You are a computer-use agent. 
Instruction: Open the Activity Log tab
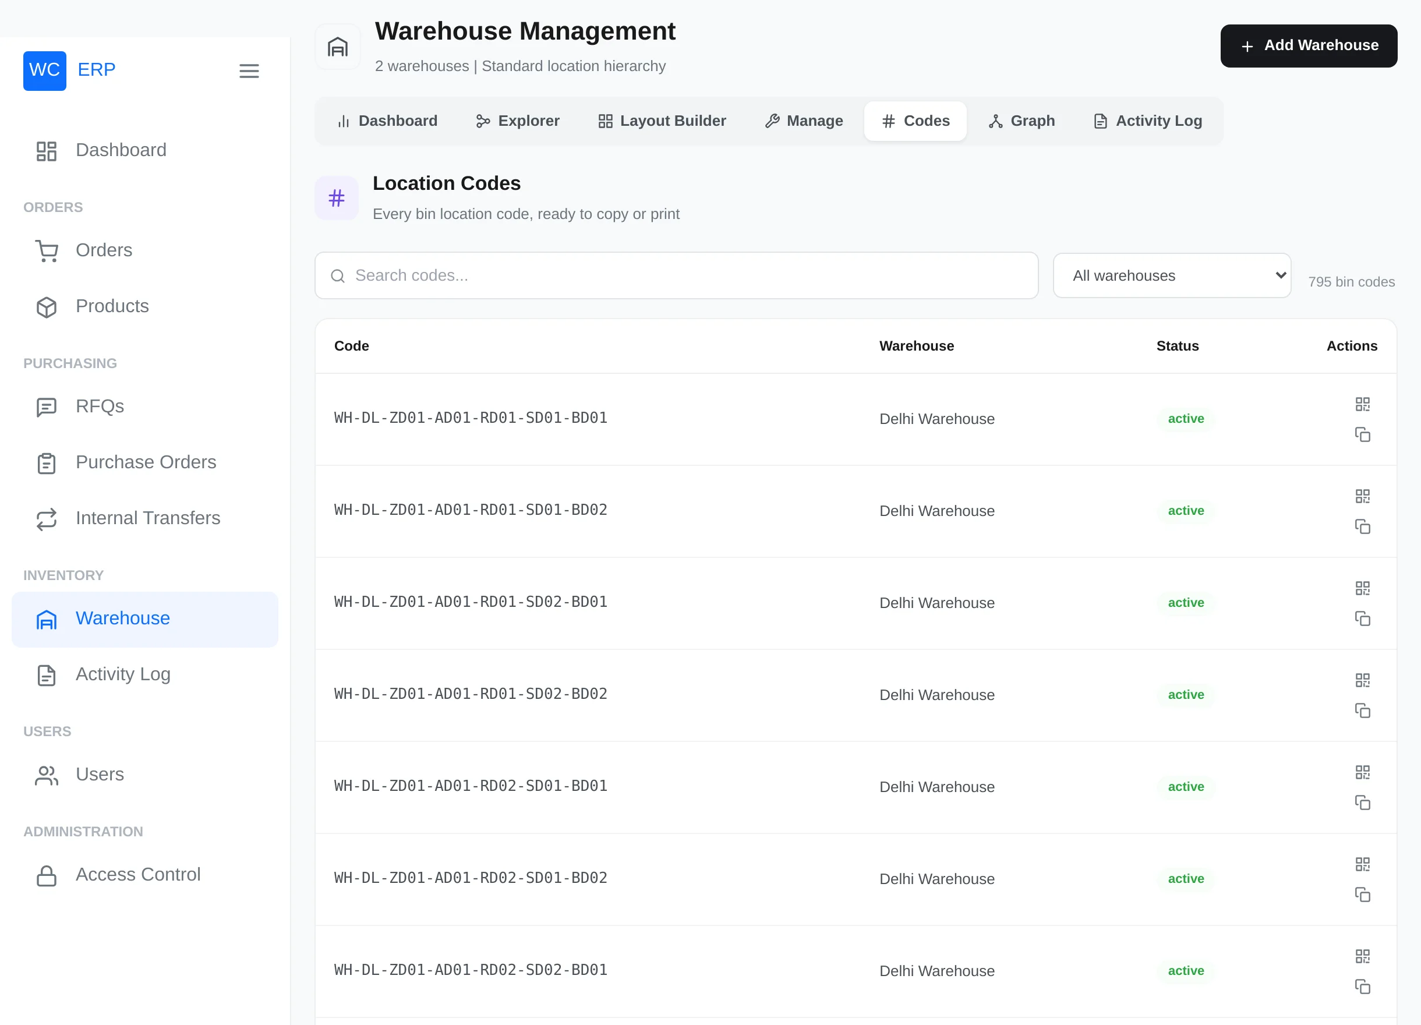tap(1147, 121)
